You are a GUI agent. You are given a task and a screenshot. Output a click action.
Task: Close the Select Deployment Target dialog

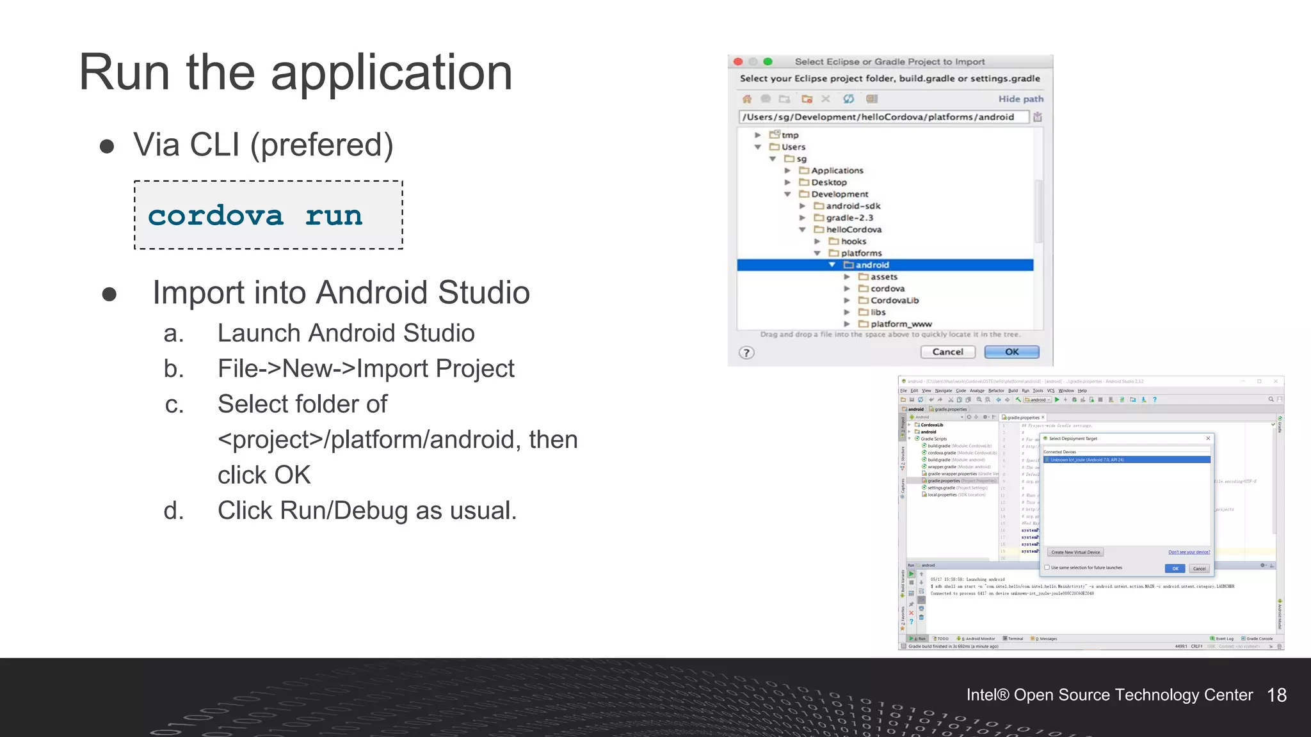tap(1208, 438)
